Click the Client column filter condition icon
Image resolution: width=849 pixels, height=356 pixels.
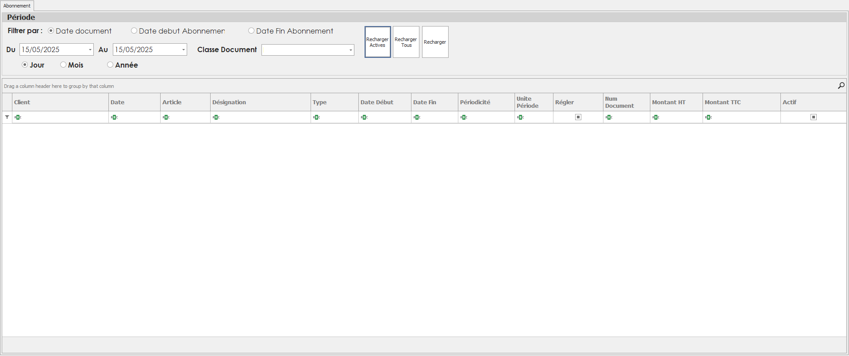[18, 117]
